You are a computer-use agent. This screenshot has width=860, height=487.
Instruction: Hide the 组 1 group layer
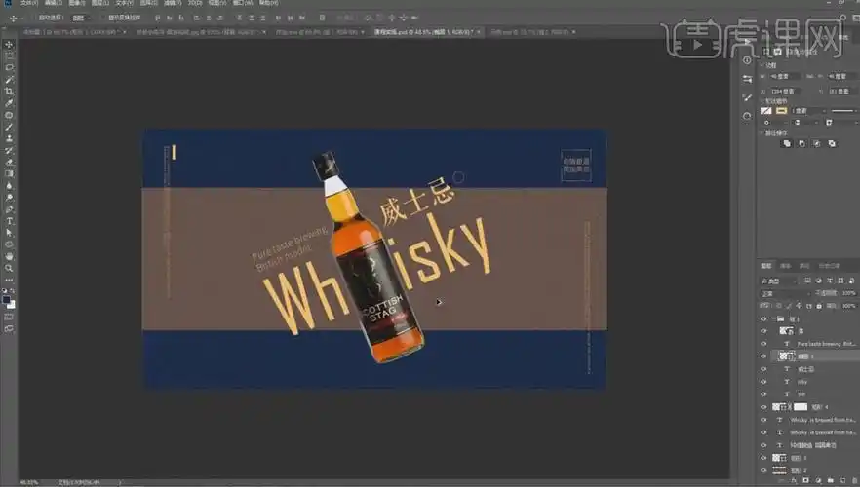coord(763,318)
